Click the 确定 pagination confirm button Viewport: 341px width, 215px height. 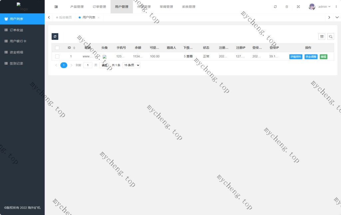pos(105,65)
